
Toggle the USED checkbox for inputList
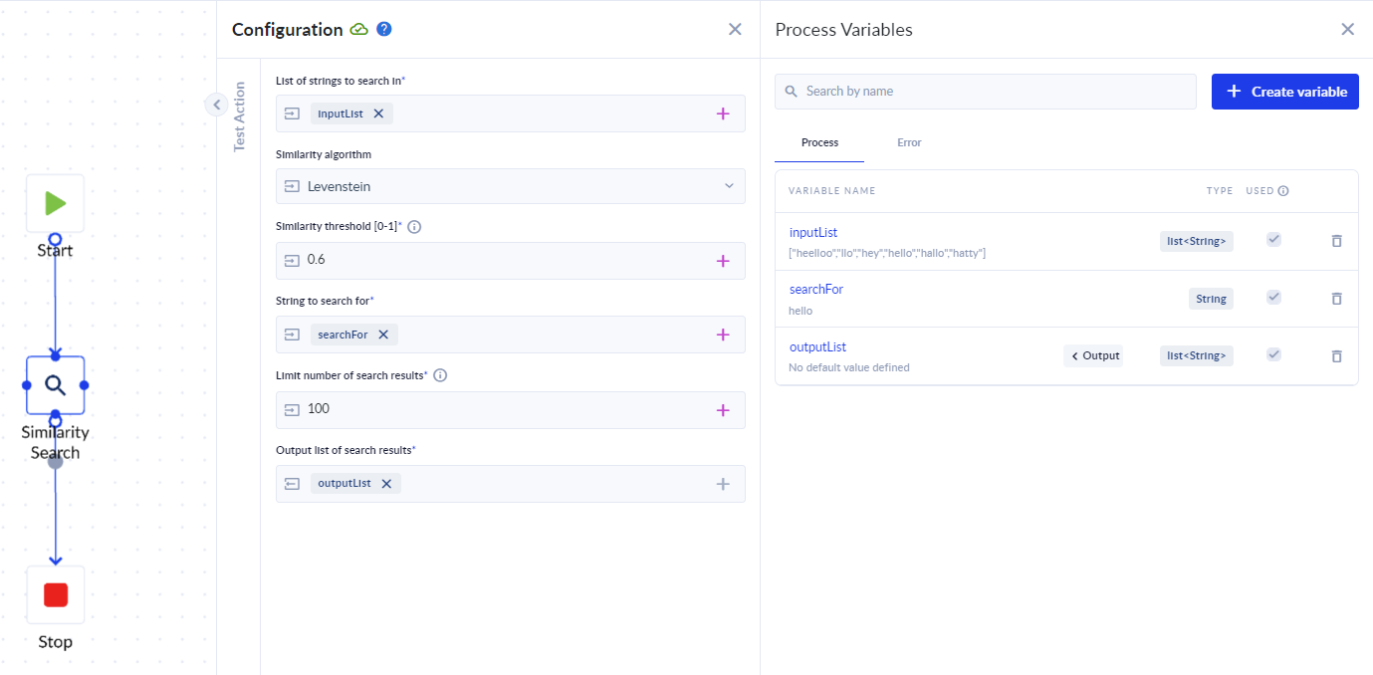pos(1273,240)
